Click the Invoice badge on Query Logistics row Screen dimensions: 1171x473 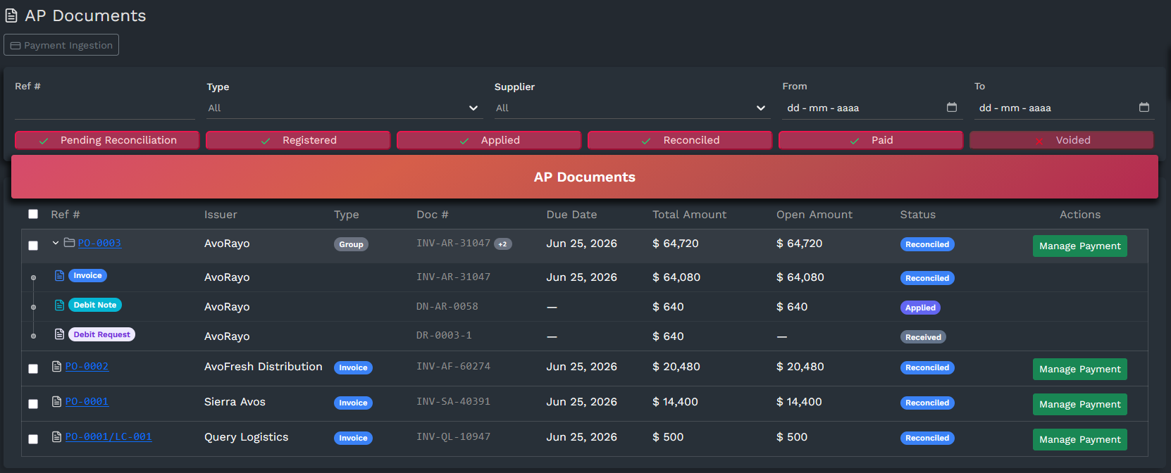(x=353, y=438)
